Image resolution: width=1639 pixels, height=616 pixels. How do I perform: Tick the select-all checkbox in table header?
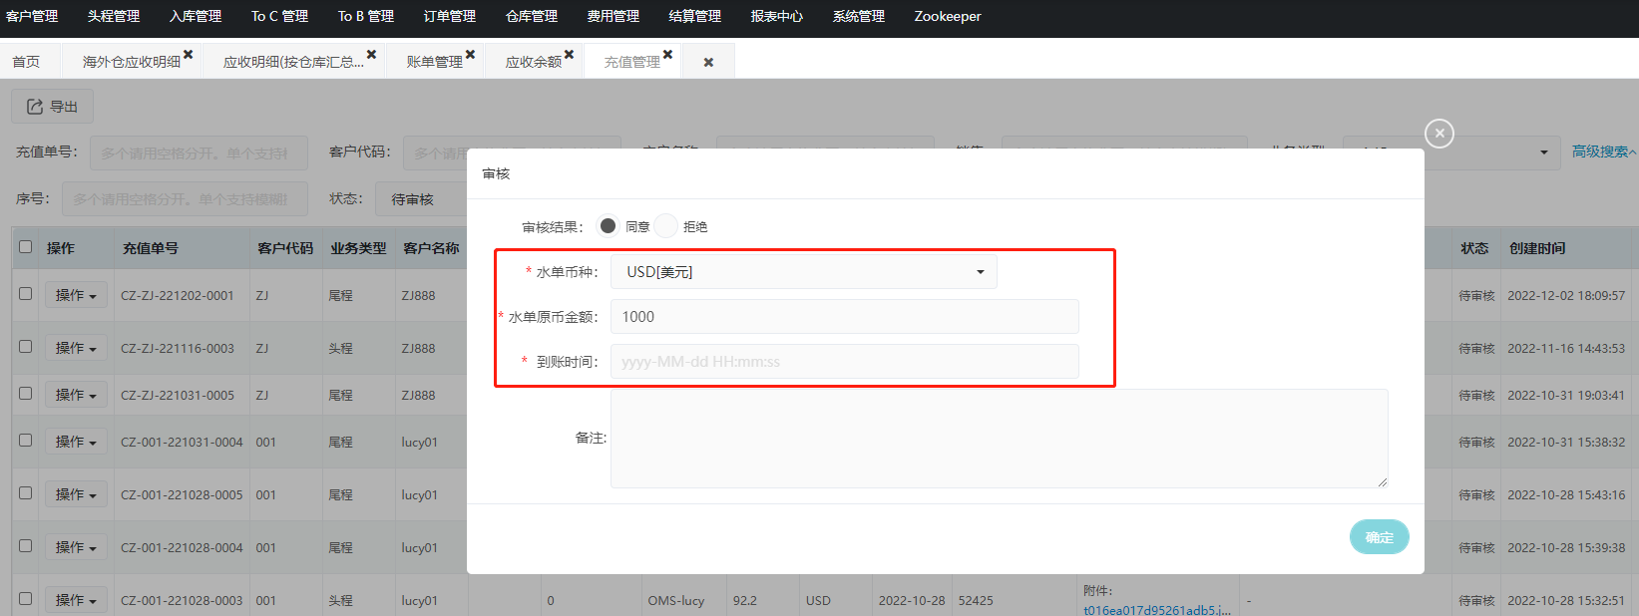[x=26, y=247]
